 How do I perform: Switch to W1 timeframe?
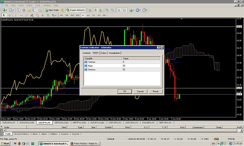[x=99, y=15]
